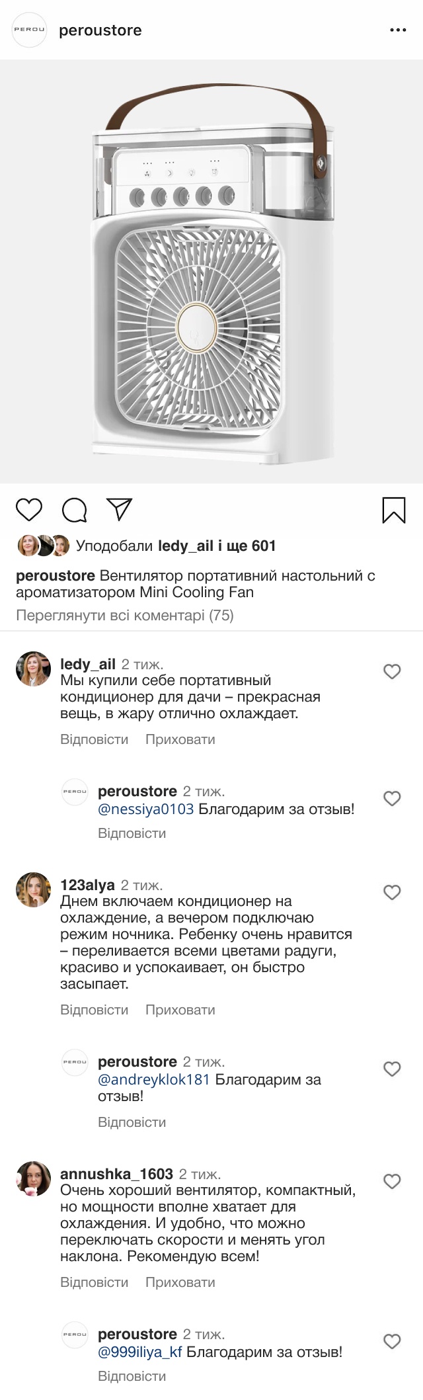Like the post with the heart icon

point(29,510)
